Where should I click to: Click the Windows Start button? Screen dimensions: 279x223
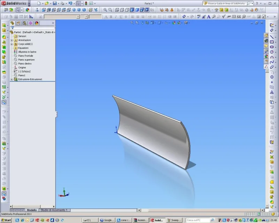click(x=6, y=220)
